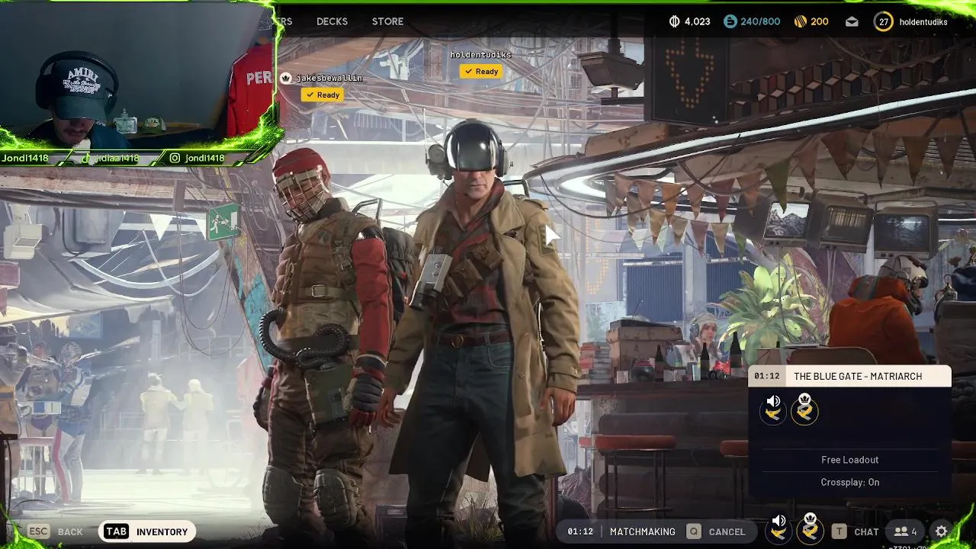
Task: Open the mail envelope icon
Action: [x=852, y=21]
